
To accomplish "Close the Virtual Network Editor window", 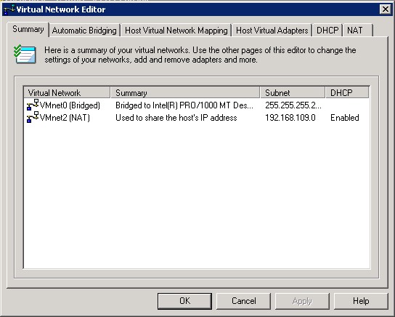I will point(385,9).
